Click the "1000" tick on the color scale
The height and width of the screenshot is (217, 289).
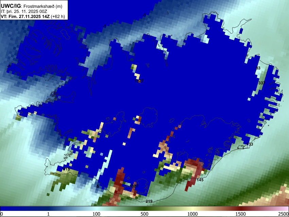[x=192, y=214]
